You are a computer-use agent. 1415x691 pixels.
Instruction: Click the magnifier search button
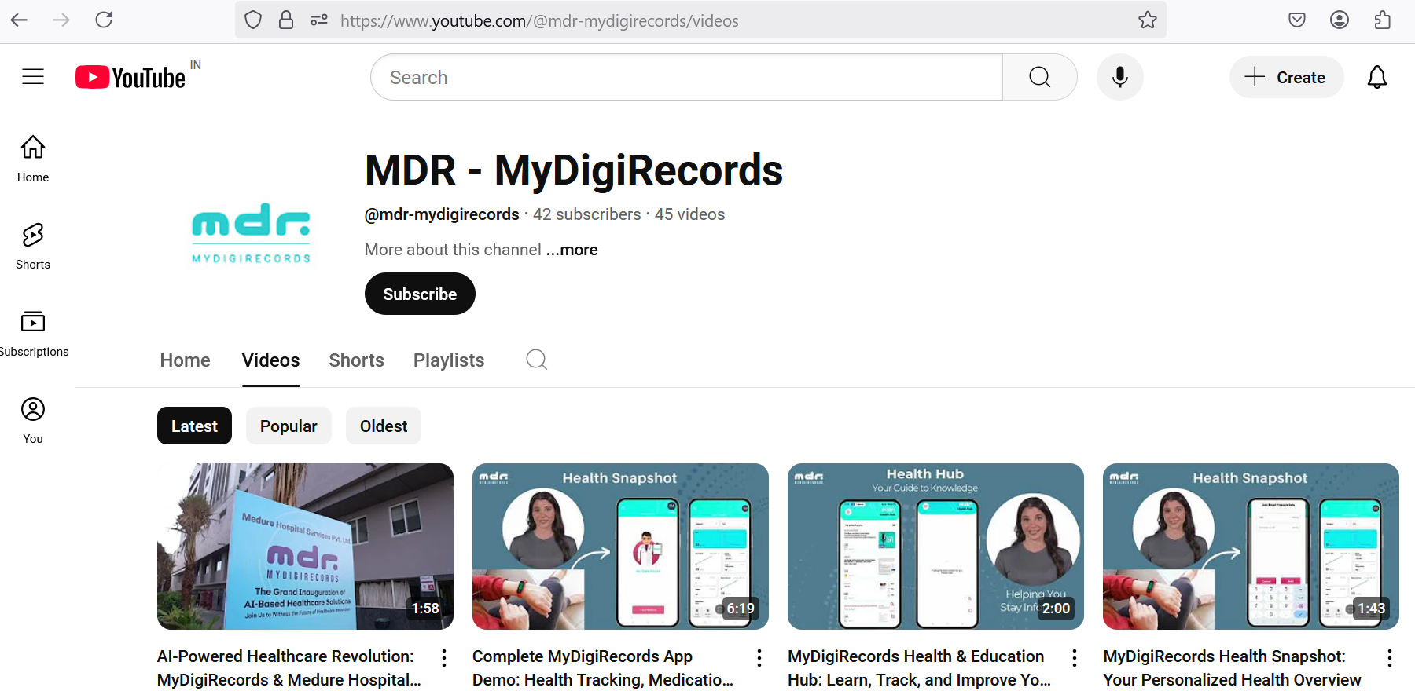coord(1039,77)
